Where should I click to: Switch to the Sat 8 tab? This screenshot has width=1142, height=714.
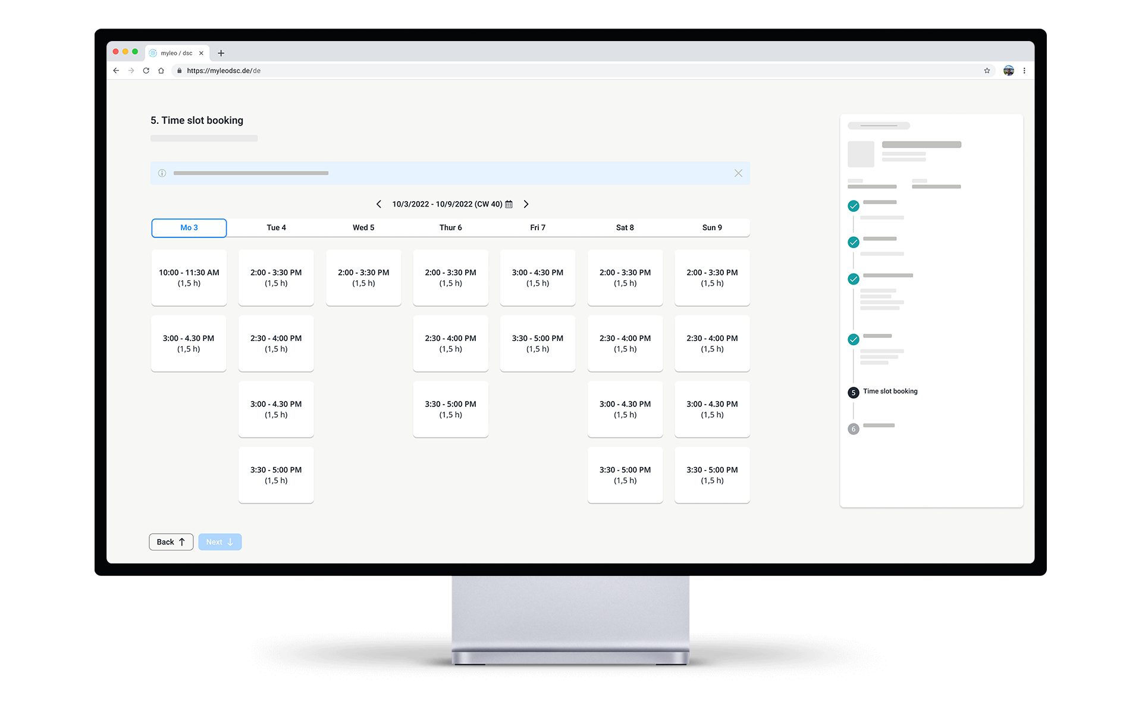pos(625,228)
